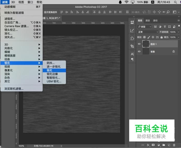Click lock image pixels brush icon
The width and height of the screenshot is (181, 148).
pos(149,37)
